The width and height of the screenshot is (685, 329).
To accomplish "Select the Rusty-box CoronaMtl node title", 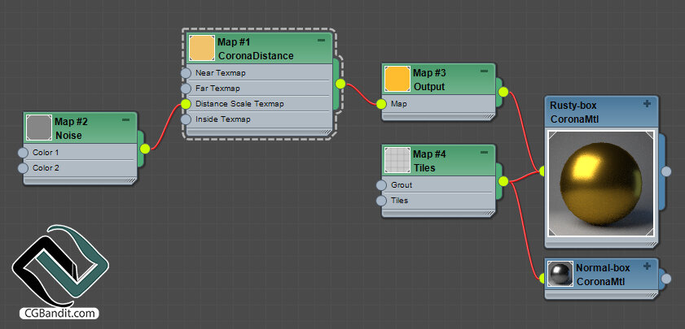I will [x=573, y=112].
